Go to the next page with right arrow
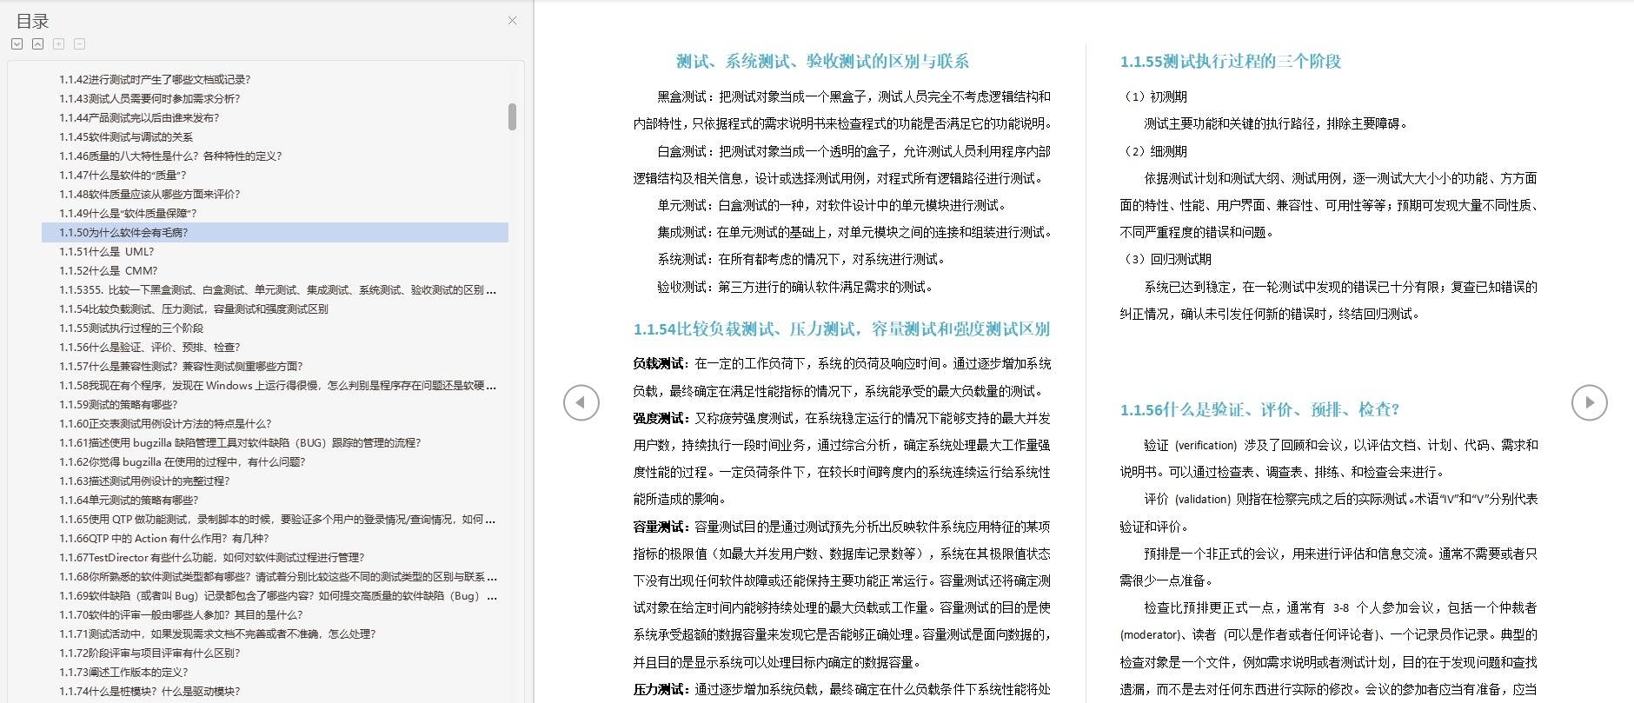1634x703 pixels. (x=1590, y=402)
